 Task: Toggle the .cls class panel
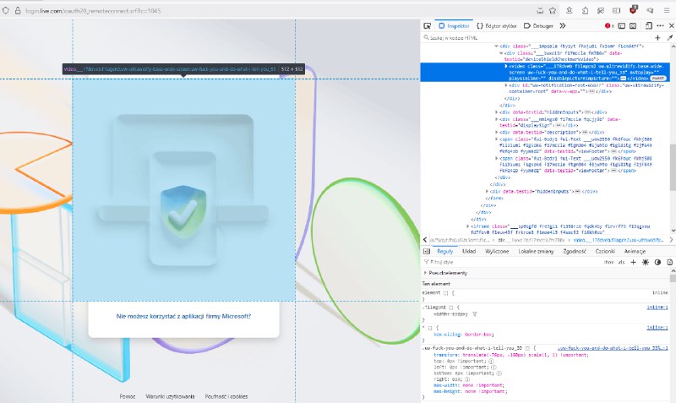[x=621, y=262]
